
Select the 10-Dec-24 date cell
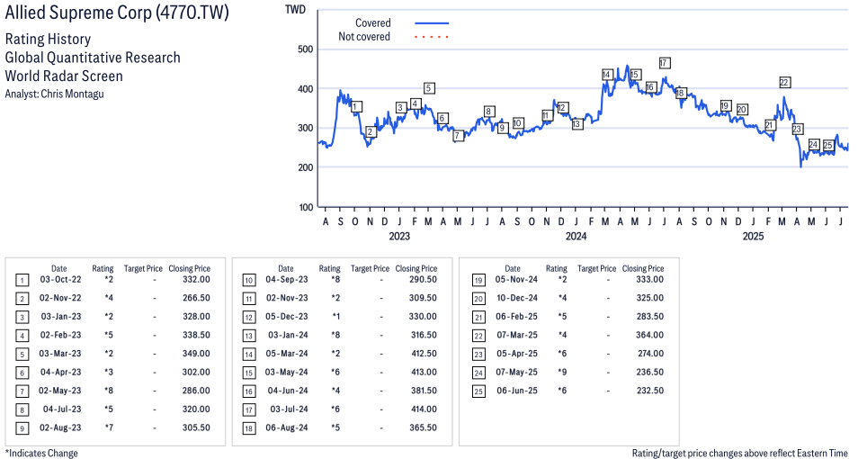coord(517,298)
